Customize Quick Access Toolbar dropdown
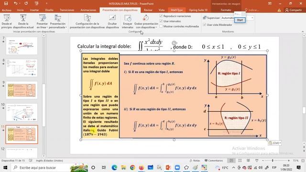 pos(46,3)
